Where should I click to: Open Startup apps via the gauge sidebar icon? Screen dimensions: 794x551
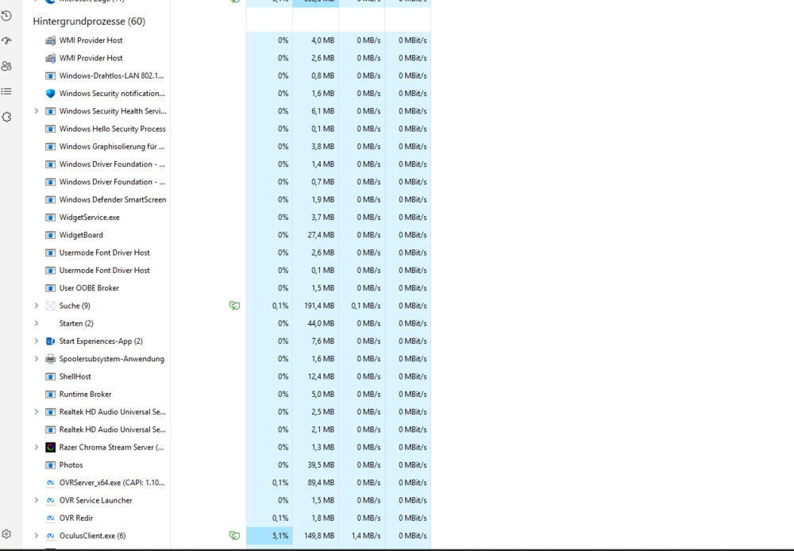point(6,40)
